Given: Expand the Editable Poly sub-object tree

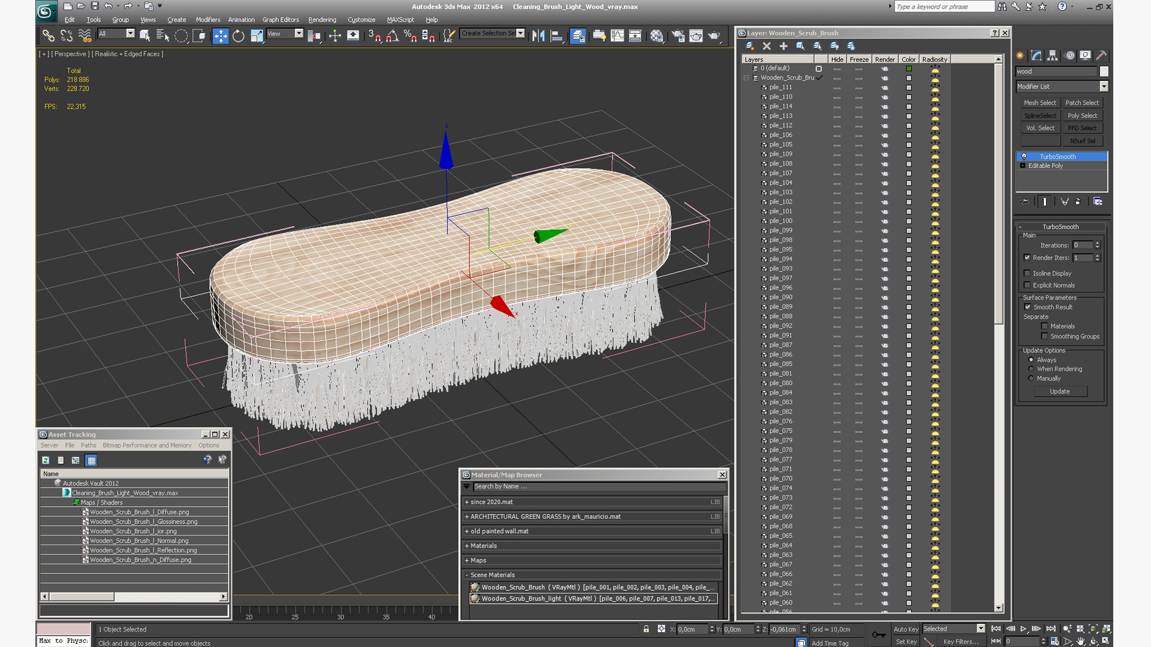Looking at the screenshot, I should pyautogui.click(x=1023, y=165).
